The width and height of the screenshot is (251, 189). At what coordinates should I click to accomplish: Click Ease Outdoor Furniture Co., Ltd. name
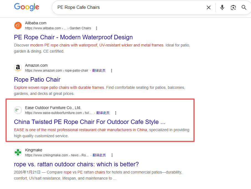point(53,108)
